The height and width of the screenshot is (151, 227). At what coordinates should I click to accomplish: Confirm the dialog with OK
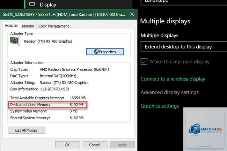click(x=67, y=145)
